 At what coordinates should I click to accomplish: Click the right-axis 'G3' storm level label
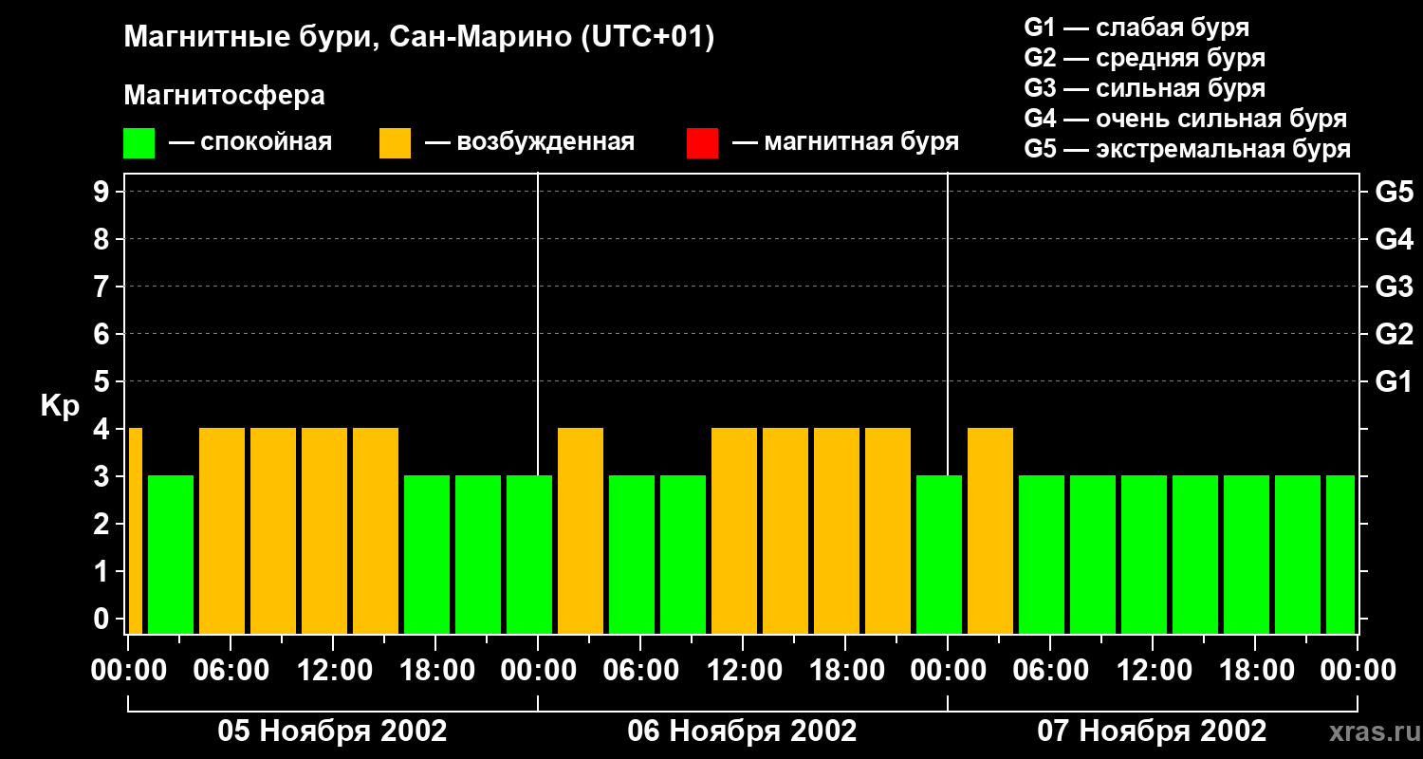click(x=1394, y=287)
